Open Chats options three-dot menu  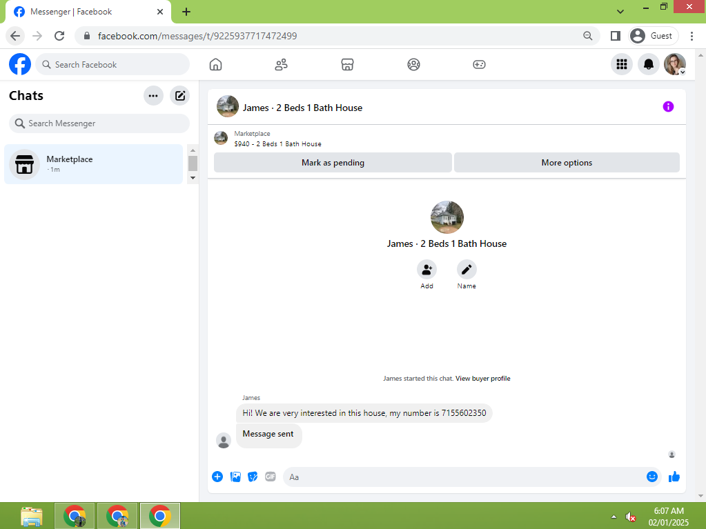(x=153, y=95)
